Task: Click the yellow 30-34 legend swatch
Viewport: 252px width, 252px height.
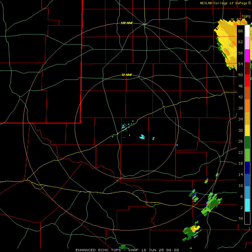Action: [247, 130]
